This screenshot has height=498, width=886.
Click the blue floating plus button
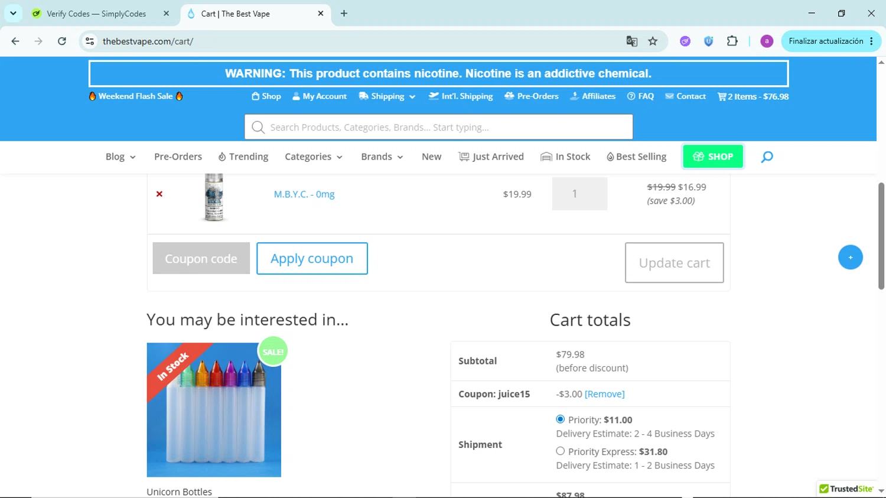[x=851, y=257]
